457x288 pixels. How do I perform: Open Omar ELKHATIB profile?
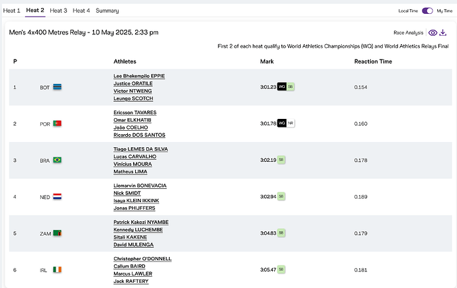[x=132, y=120]
